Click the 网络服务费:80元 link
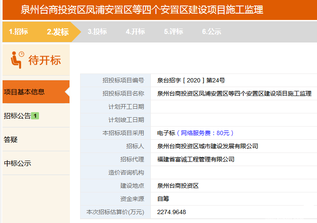317x223 pixels. (205, 133)
